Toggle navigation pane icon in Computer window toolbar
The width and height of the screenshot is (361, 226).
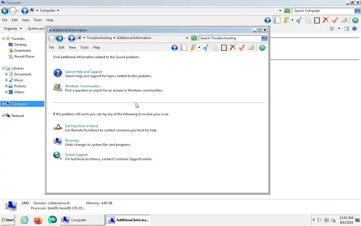(x=277, y=20)
